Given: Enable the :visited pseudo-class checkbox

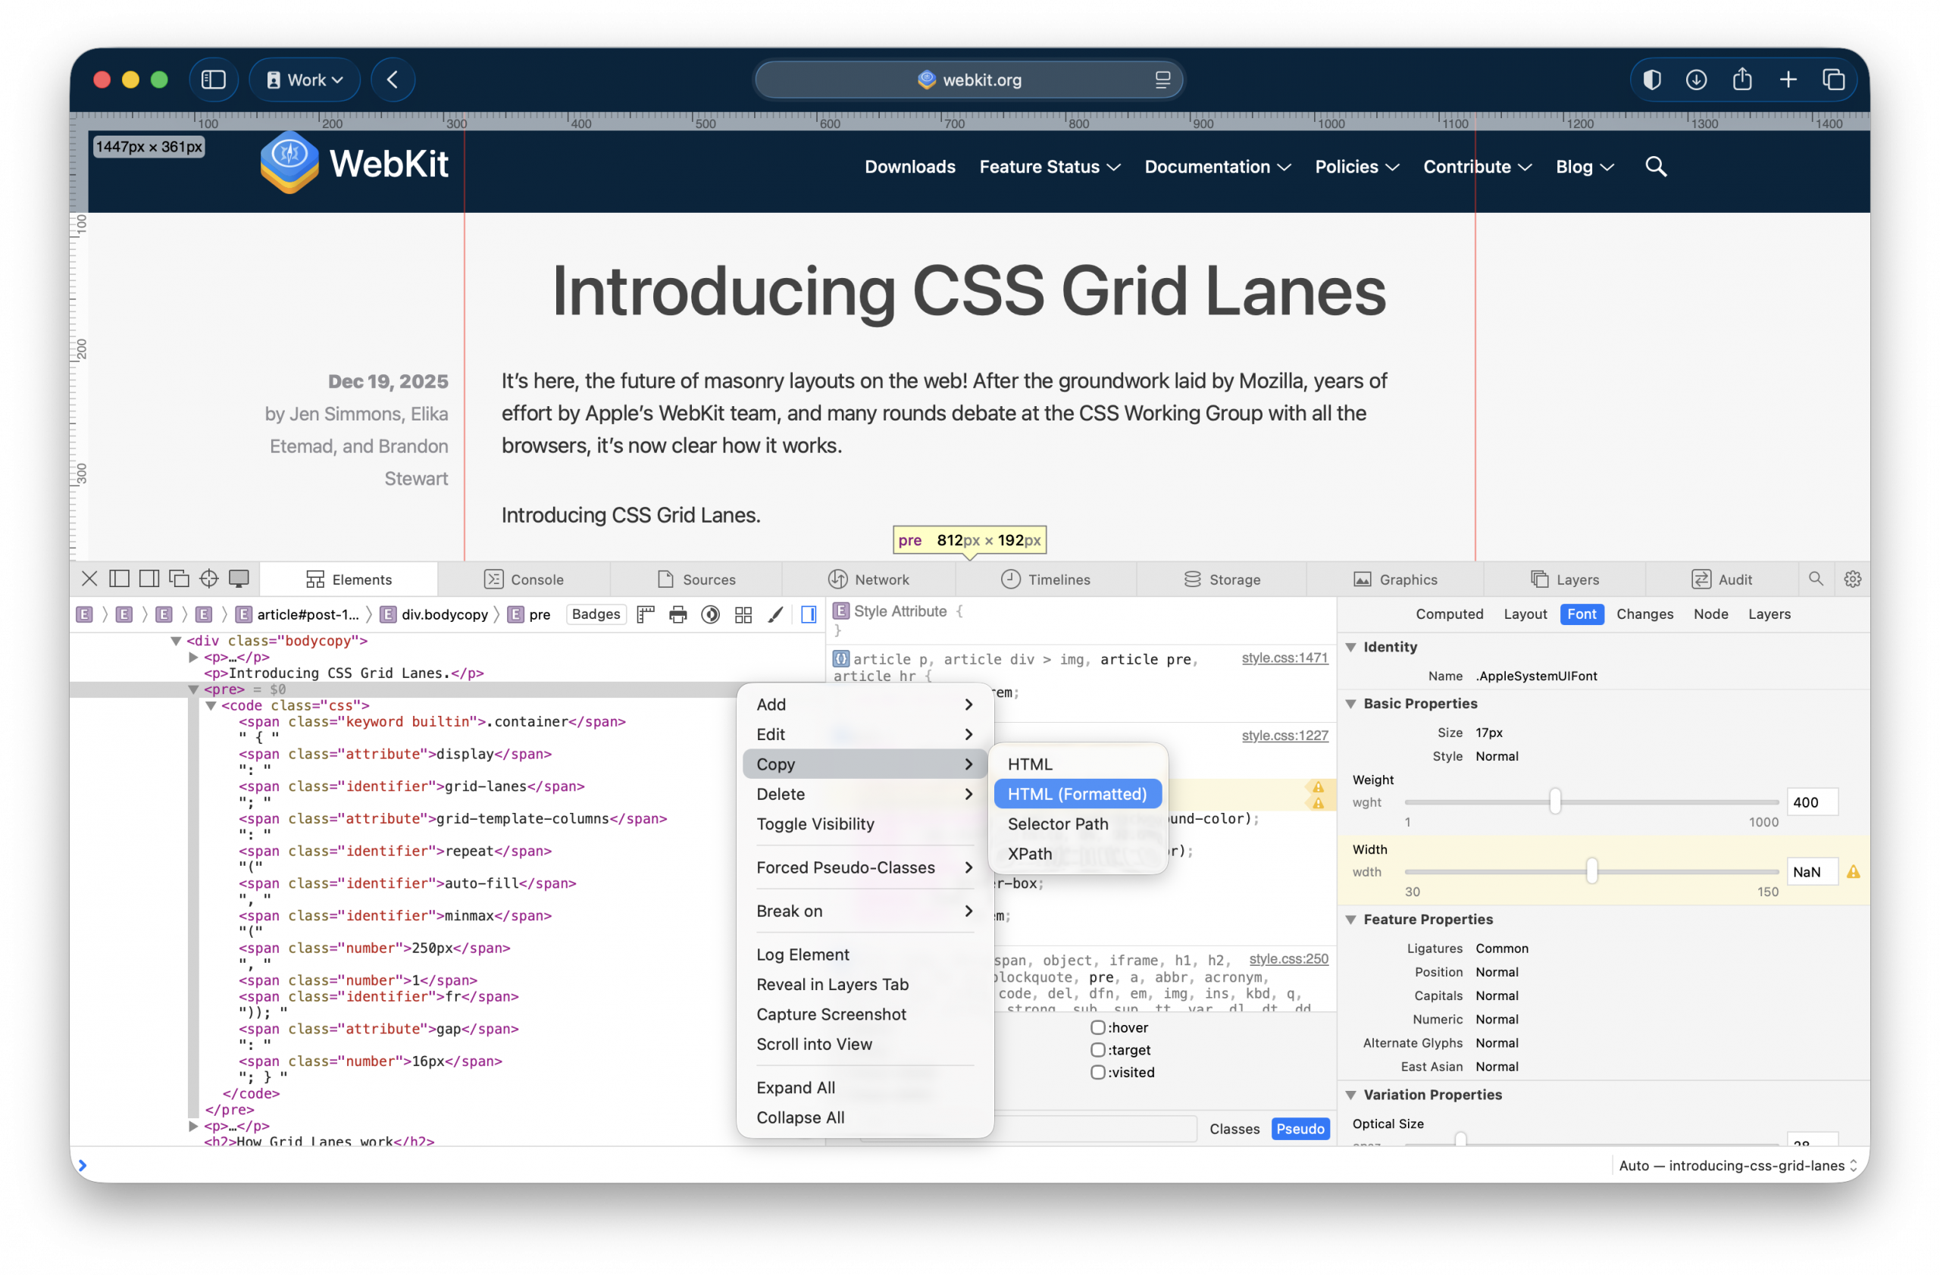Looking at the screenshot, I should [x=1098, y=1073].
